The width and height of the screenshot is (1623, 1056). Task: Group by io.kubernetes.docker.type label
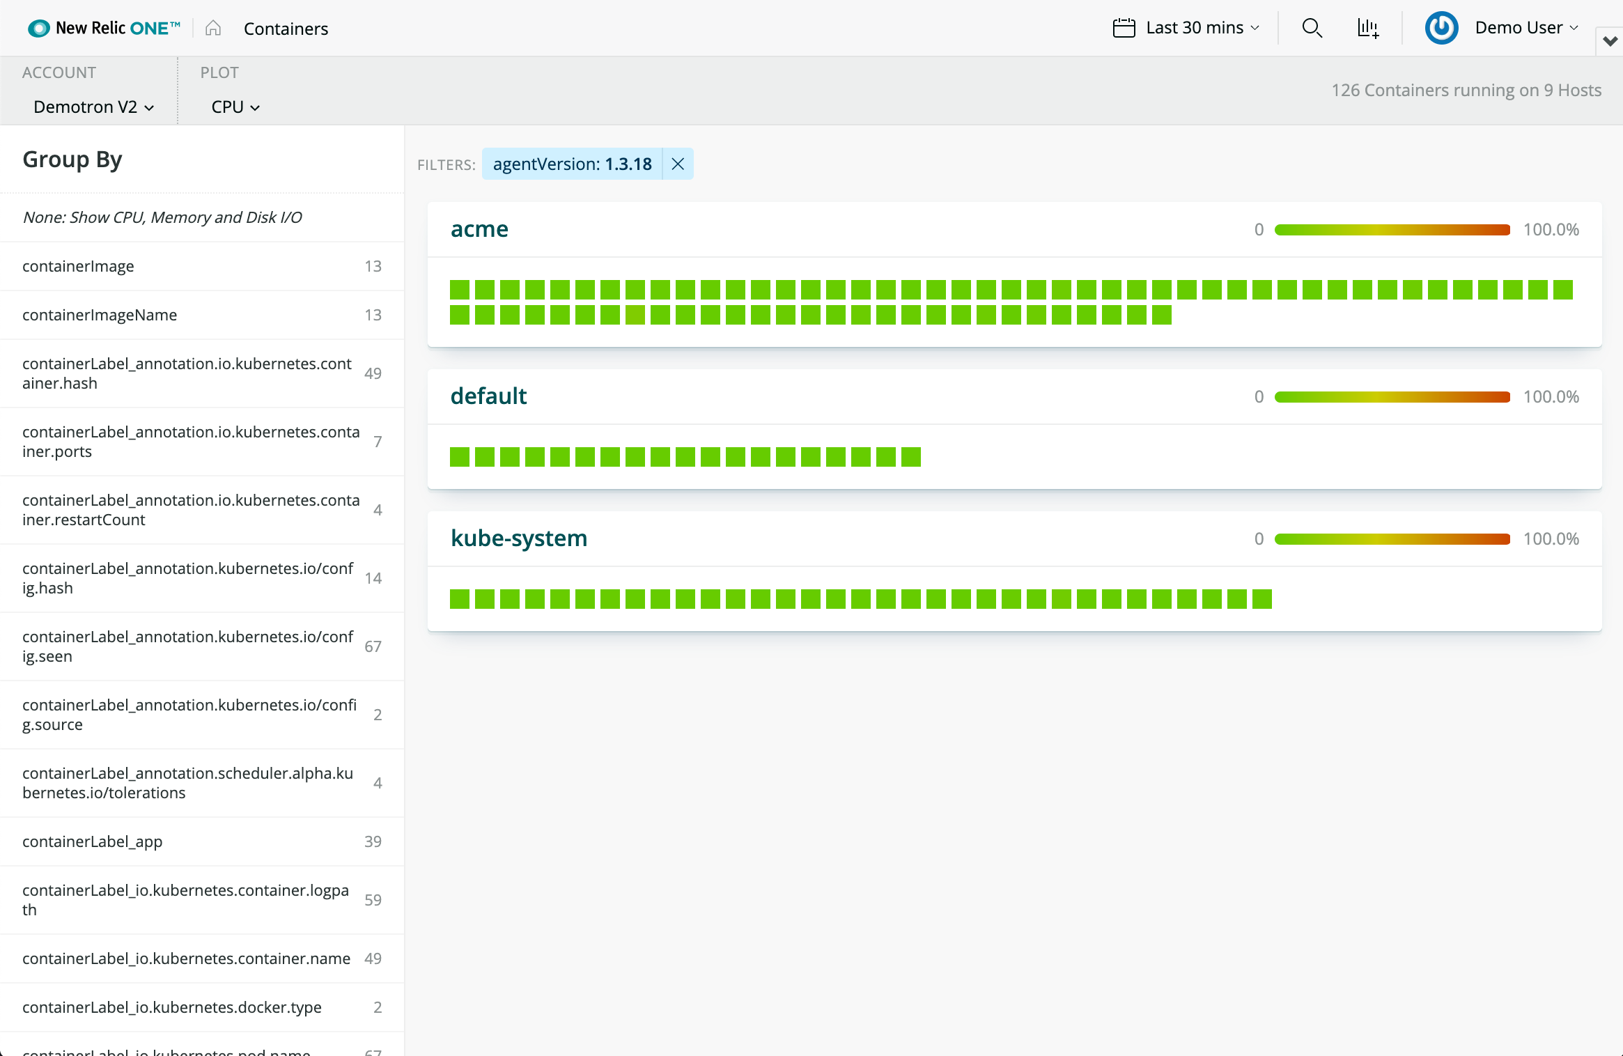pyautogui.click(x=202, y=1007)
